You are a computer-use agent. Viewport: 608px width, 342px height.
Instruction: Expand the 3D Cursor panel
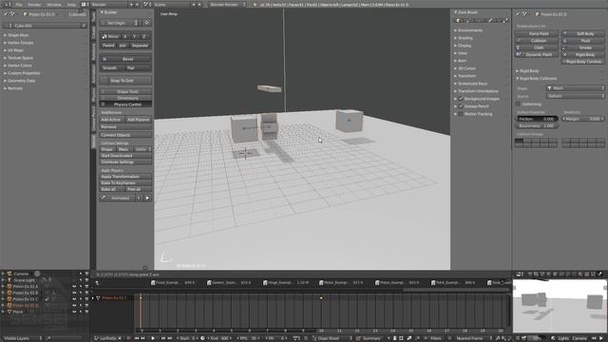tap(465, 68)
